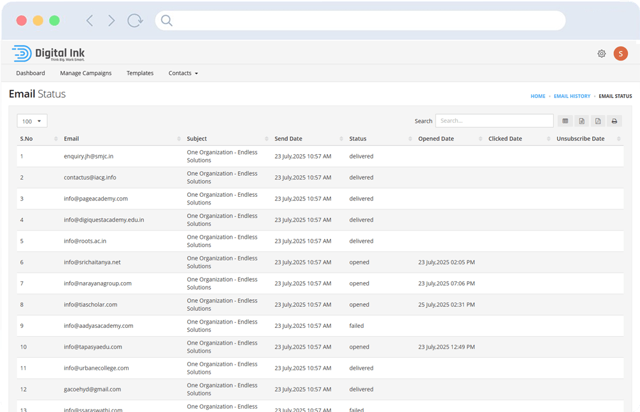Navigate to EMAIL HISTORY breadcrumb
The width and height of the screenshot is (640, 412).
pos(572,96)
